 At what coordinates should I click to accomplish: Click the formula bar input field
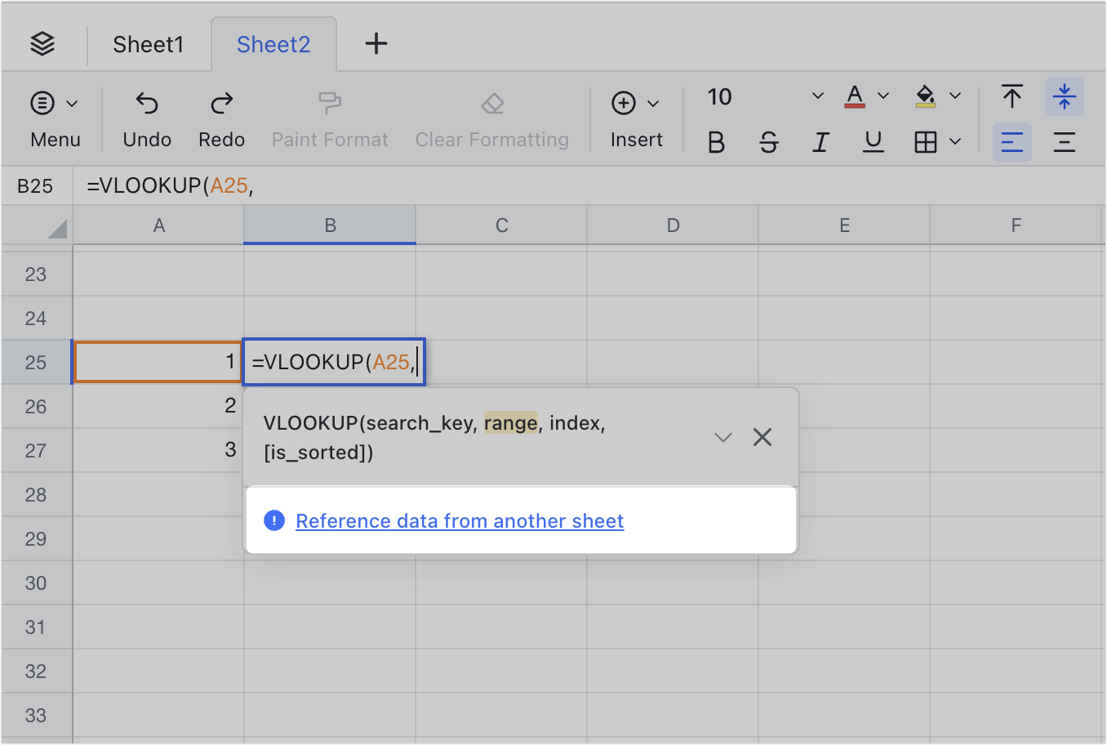(x=571, y=186)
